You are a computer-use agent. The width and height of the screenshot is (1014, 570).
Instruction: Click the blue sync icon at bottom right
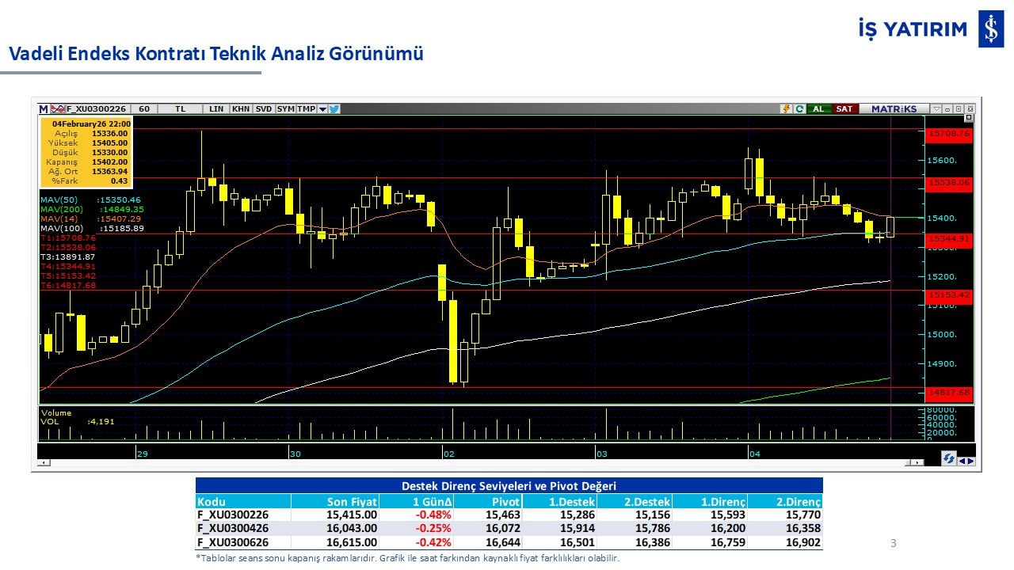948,459
